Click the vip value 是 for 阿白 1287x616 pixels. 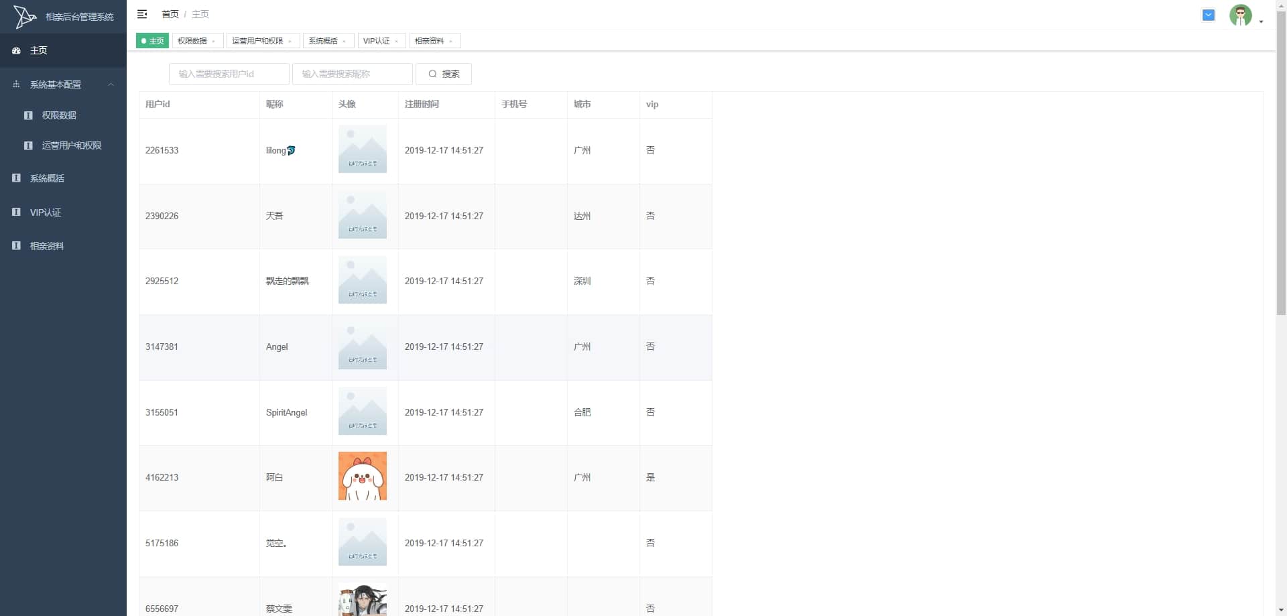pyautogui.click(x=650, y=477)
